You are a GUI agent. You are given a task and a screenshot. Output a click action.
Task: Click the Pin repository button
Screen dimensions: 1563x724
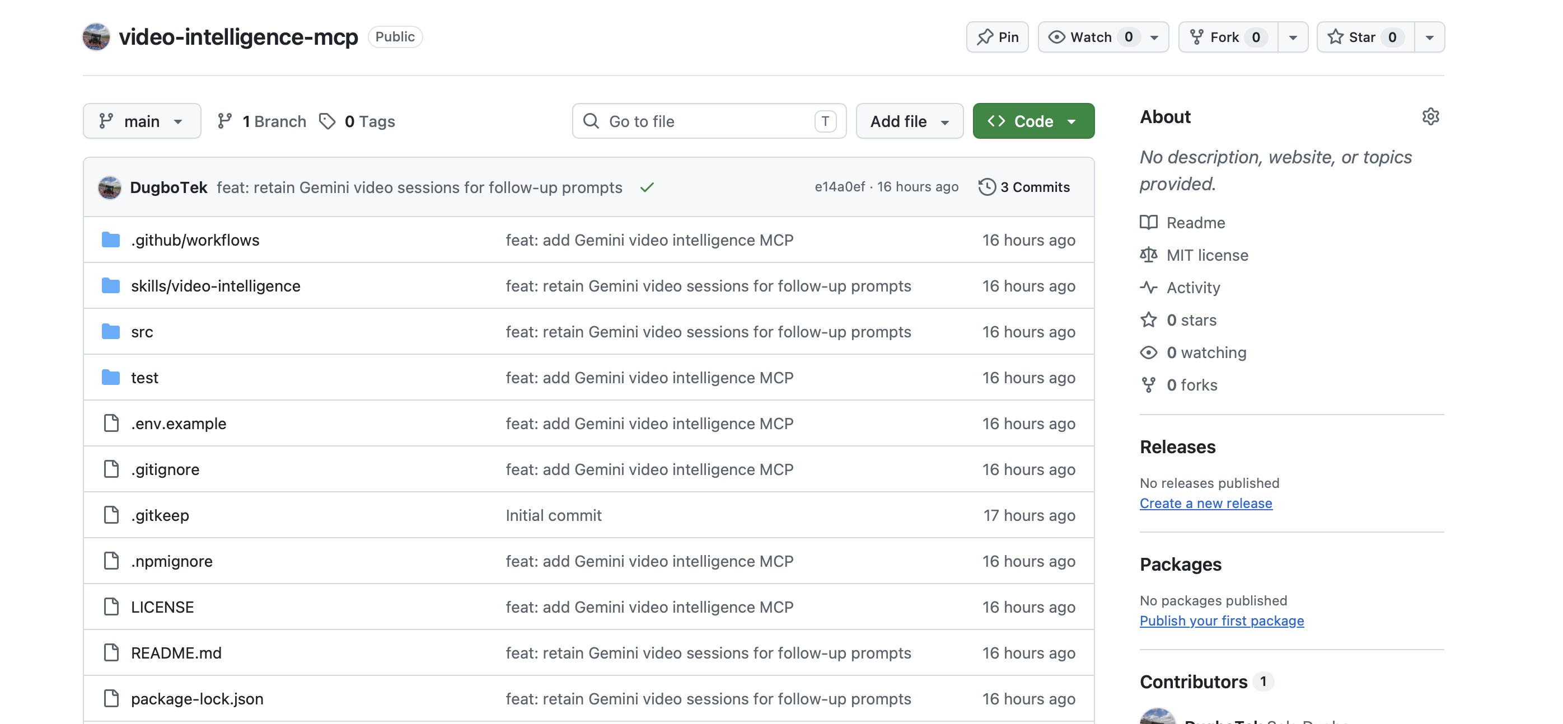tap(997, 37)
